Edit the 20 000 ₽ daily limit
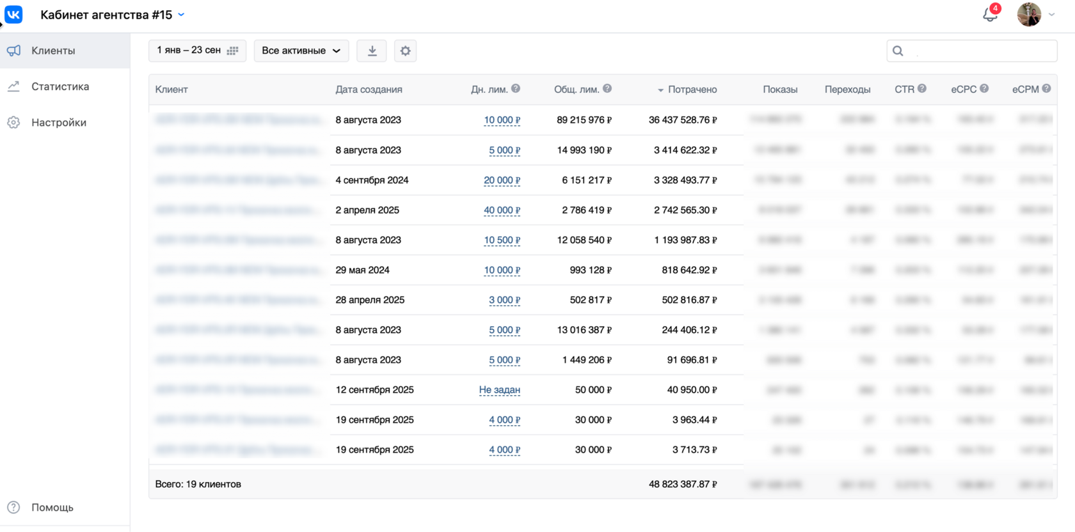This screenshot has height=532, width=1075. (502, 180)
